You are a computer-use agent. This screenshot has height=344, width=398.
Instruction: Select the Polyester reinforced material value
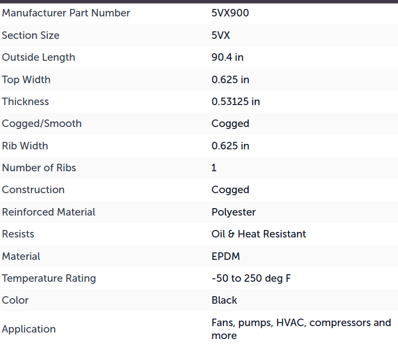coord(233,213)
